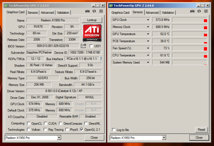214x146 pixels.
Task: Click System Memory Used reading 544 MB
Action: point(161,62)
